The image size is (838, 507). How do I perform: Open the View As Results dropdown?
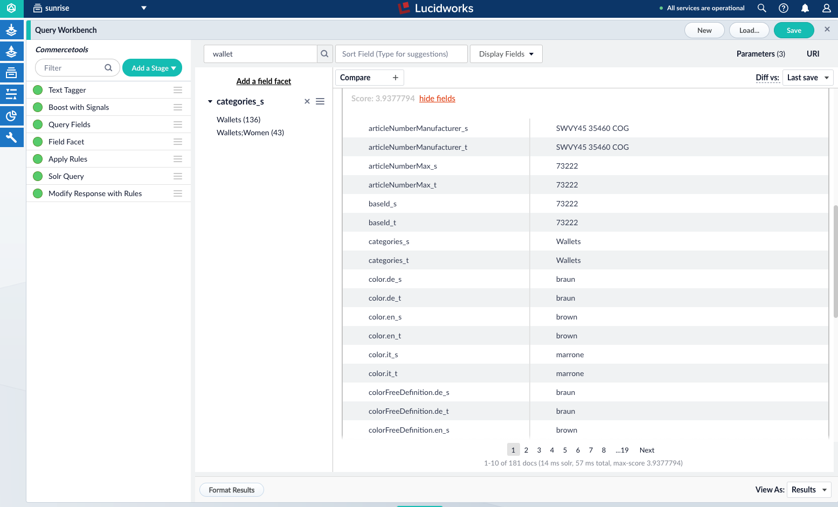pyautogui.click(x=809, y=490)
